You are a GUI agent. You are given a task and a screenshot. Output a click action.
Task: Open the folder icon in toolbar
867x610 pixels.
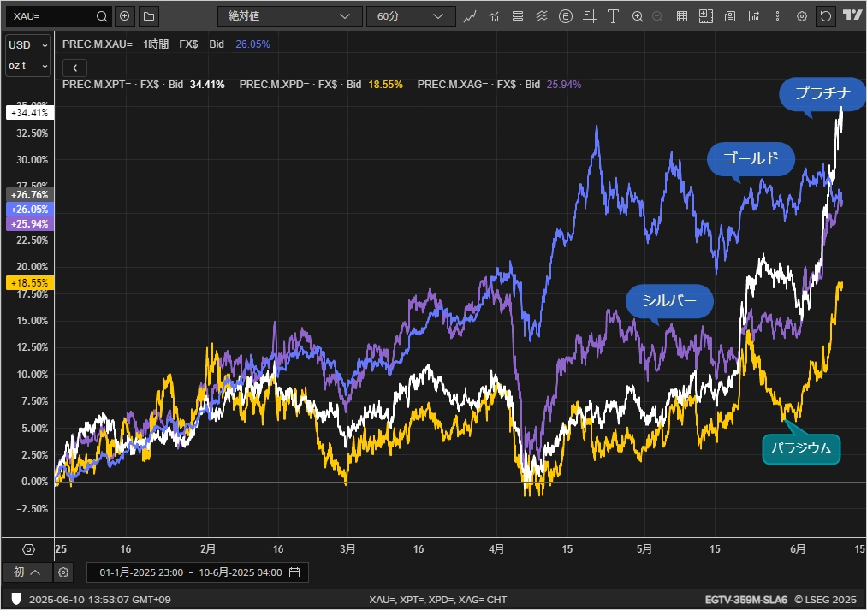click(149, 16)
